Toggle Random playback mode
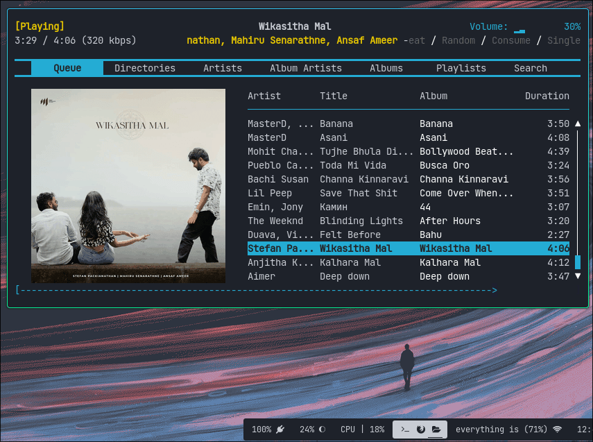 coord(458,40)
